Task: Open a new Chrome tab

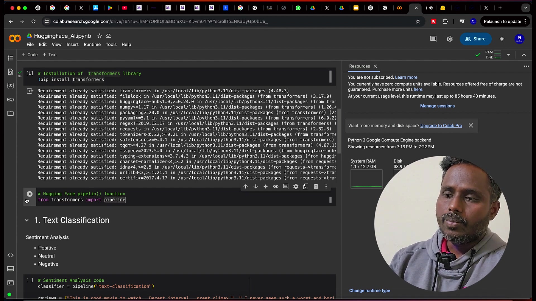Action: coord(500,8)
